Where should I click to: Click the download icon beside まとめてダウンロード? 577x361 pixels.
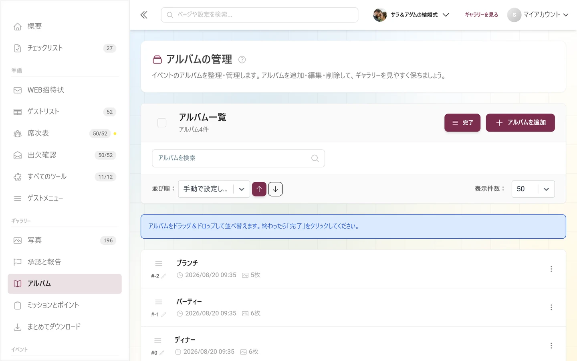tap(18, 327)
